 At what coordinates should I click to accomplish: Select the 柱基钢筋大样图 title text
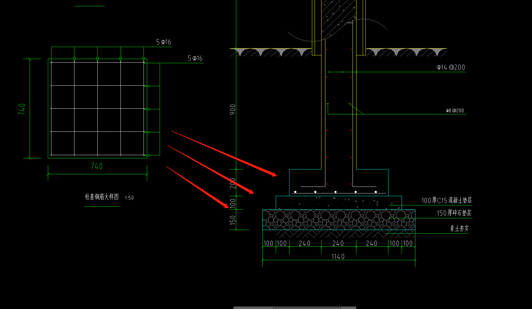pyautogui.click(x=102, y=197)
